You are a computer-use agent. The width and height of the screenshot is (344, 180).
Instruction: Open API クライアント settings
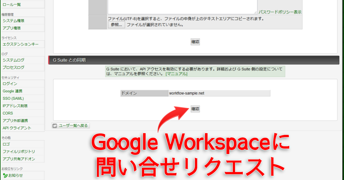17,128
